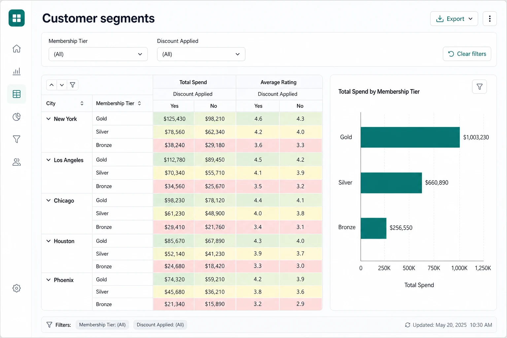Image resolution: width=507 pixels, height=338 pixels.
Task: Click the Customer segments page heading
Action: [98, 18]
